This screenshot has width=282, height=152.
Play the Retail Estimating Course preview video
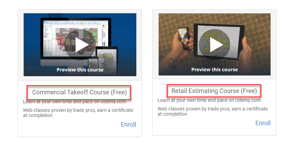(x=214, y=45)
